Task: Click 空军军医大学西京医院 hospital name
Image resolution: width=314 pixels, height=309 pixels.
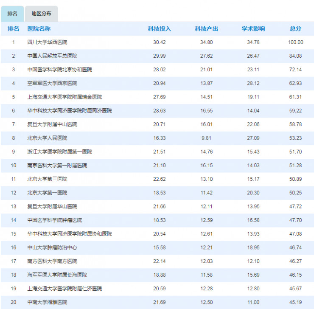Action: [x=52, y=83]
